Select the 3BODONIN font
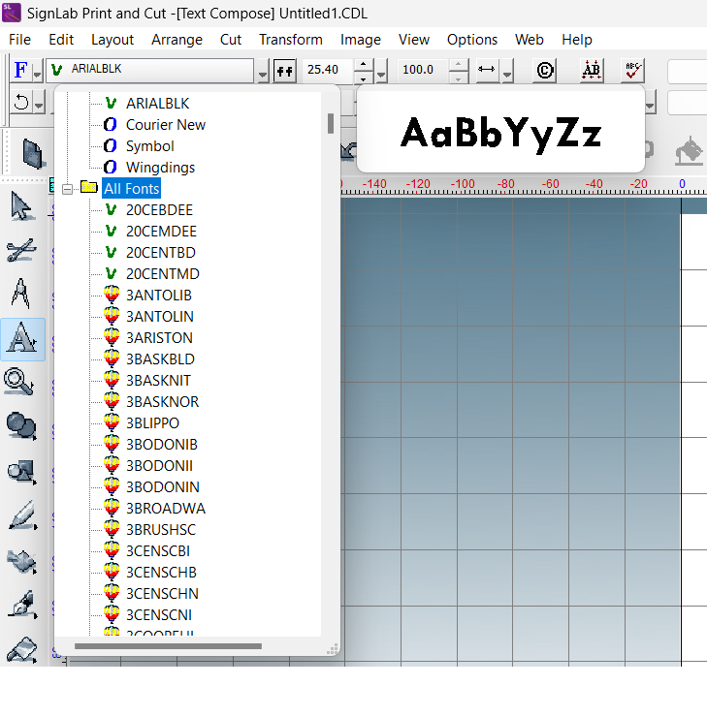Screen dimensions: 707x717 pyautogui.click(x=163, y=487)
